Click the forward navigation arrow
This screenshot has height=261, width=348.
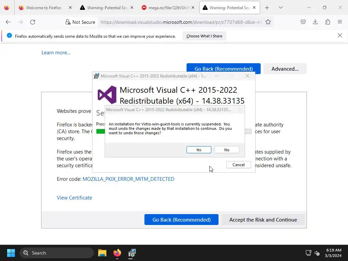[20, 22]
